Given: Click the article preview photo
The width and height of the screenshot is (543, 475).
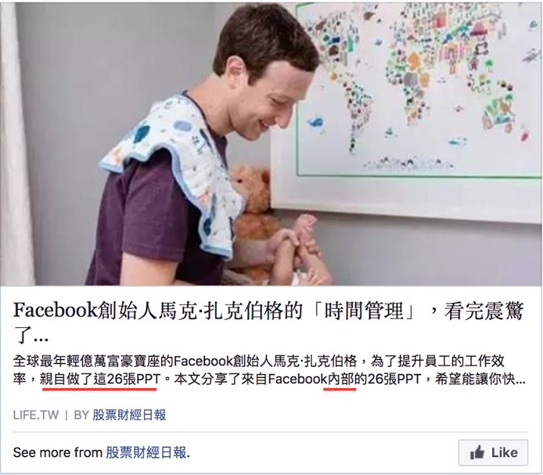Looking at the screenshot, I should point(271,144).
